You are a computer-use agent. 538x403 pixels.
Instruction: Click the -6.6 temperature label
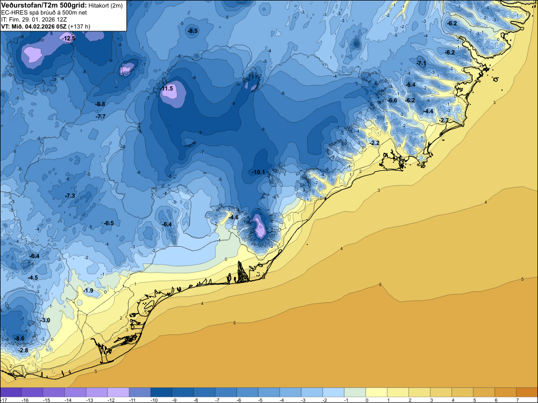click(x=392, y=100)
